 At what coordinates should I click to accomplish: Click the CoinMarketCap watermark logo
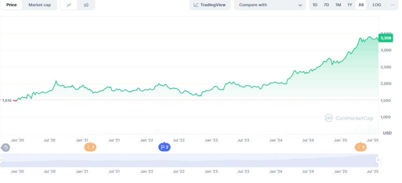click(349, 118)
